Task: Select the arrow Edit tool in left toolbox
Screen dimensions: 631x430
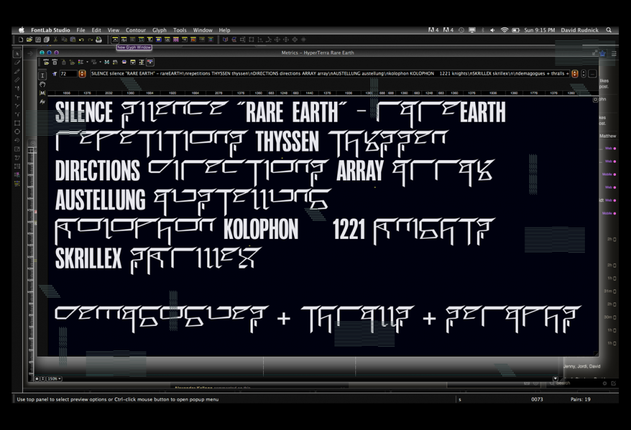Action: click(x=17, y=54)
